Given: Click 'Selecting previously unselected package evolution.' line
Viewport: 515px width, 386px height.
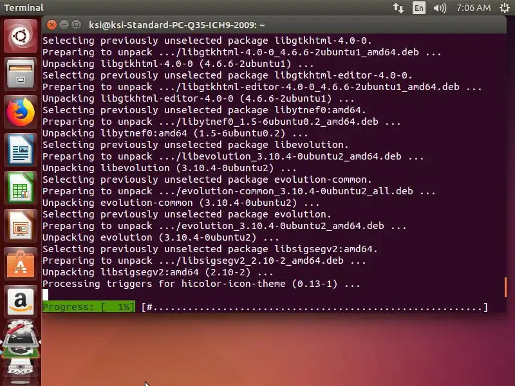Looking at the screenshot, I should coord(187,214).
